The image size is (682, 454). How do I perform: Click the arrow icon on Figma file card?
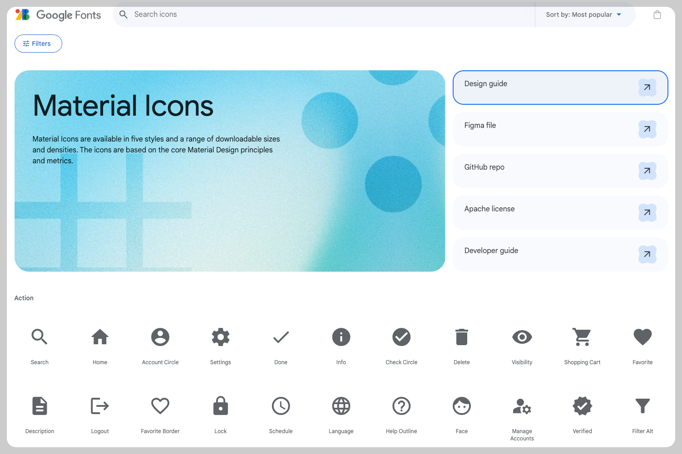(647, 129)
